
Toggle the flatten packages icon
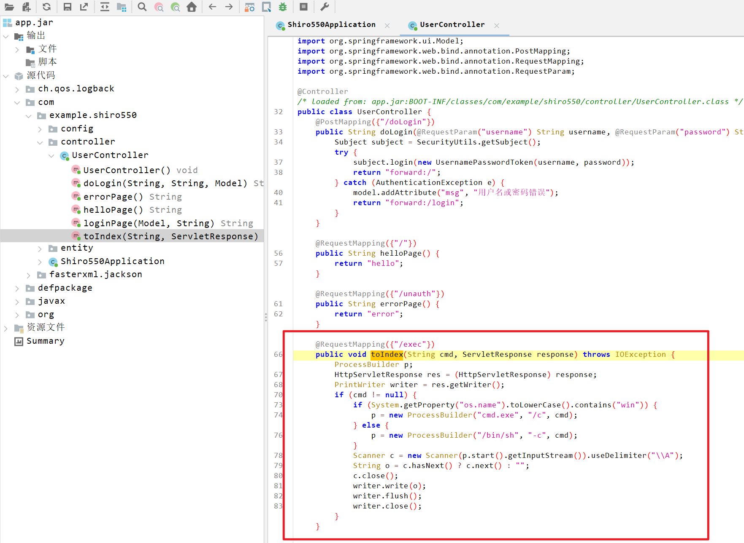coord(122,7)
